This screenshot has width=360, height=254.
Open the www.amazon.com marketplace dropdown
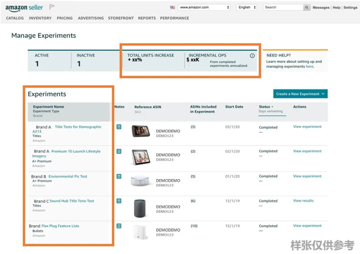point(204,7)
